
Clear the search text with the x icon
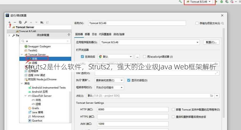[x=68, y=41]
